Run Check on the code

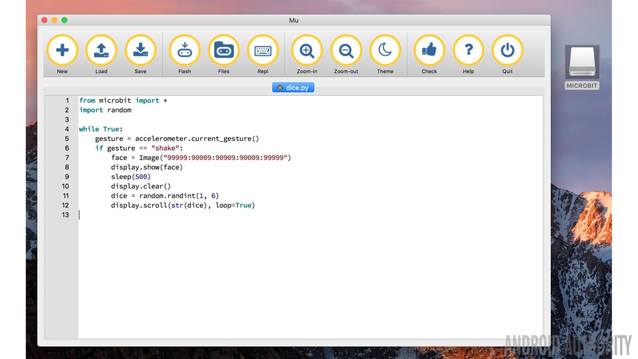click(x=429, y=50)
